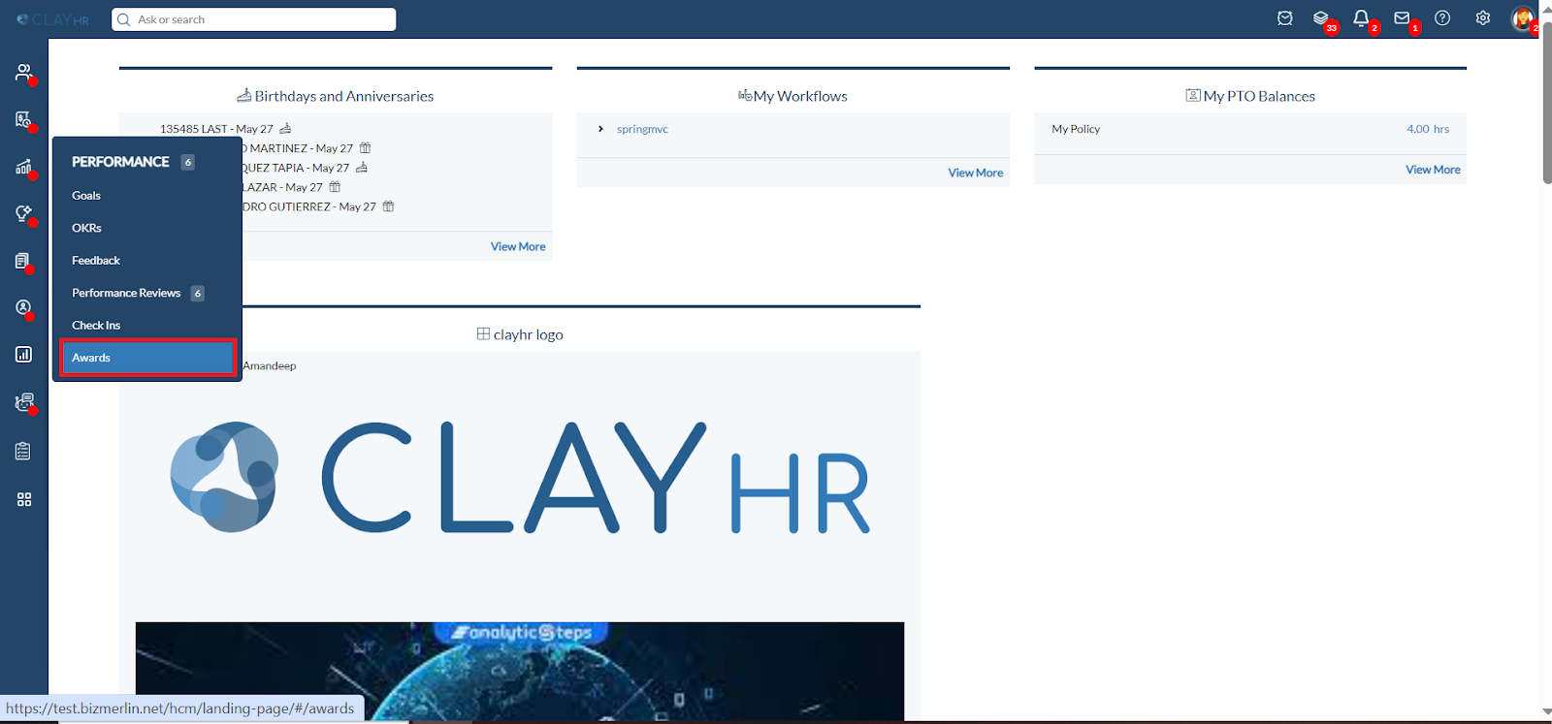Viewport: 1552px width, 724px height.
Task: Open the four-squares apps grid sidebar icon
Action: [x=24, y=499]
